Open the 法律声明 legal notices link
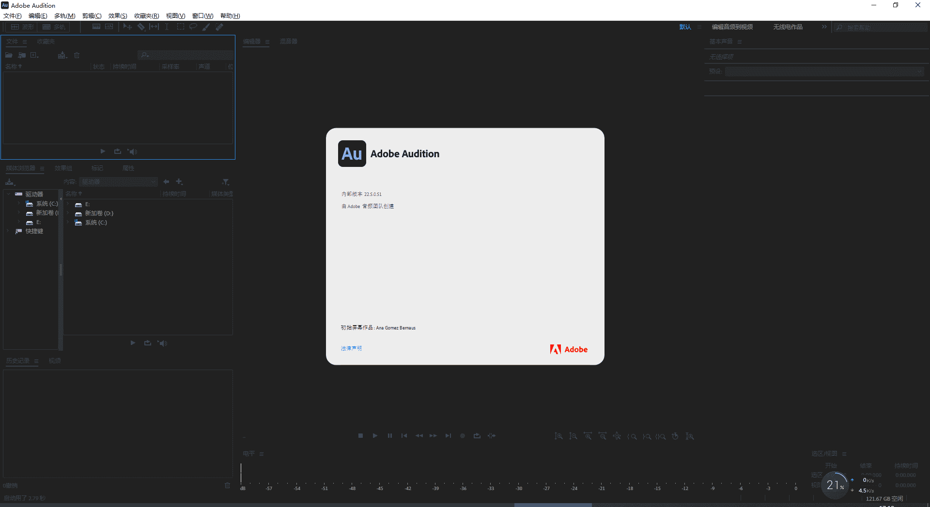 [x=351, y=348]
